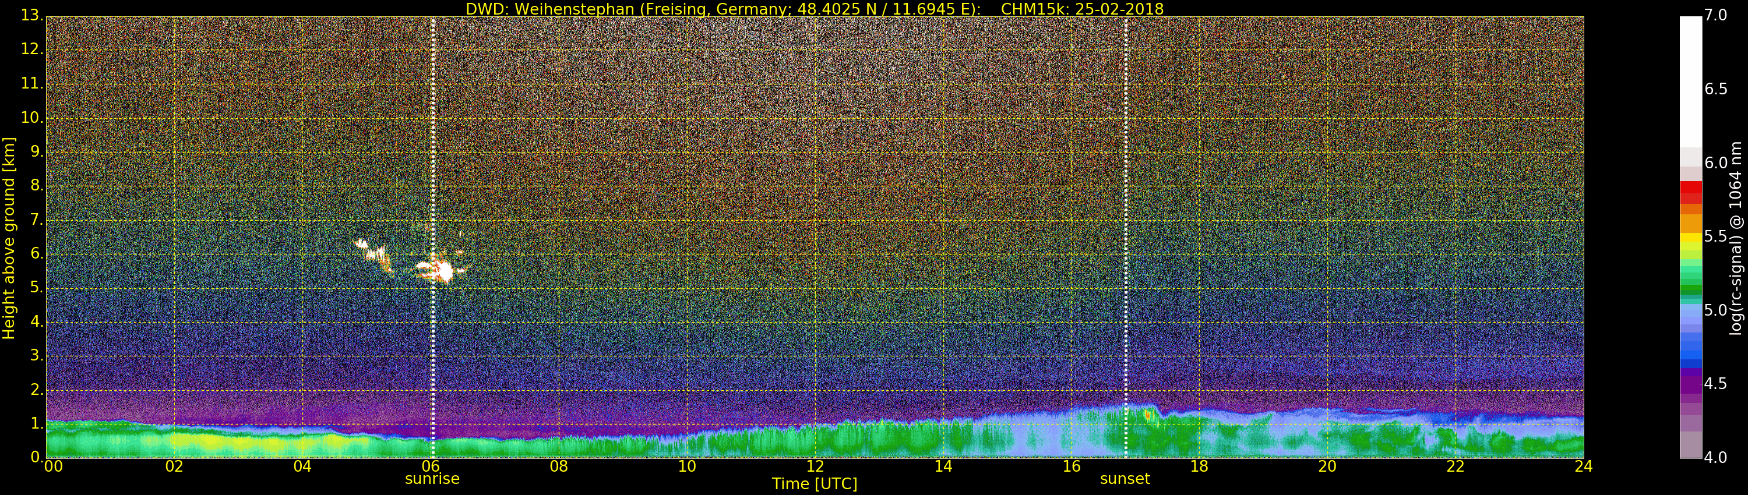Screen dimensions: 1748x495
Task: Pick the green band in the colorbar
Action: (x=1690, y=284)
